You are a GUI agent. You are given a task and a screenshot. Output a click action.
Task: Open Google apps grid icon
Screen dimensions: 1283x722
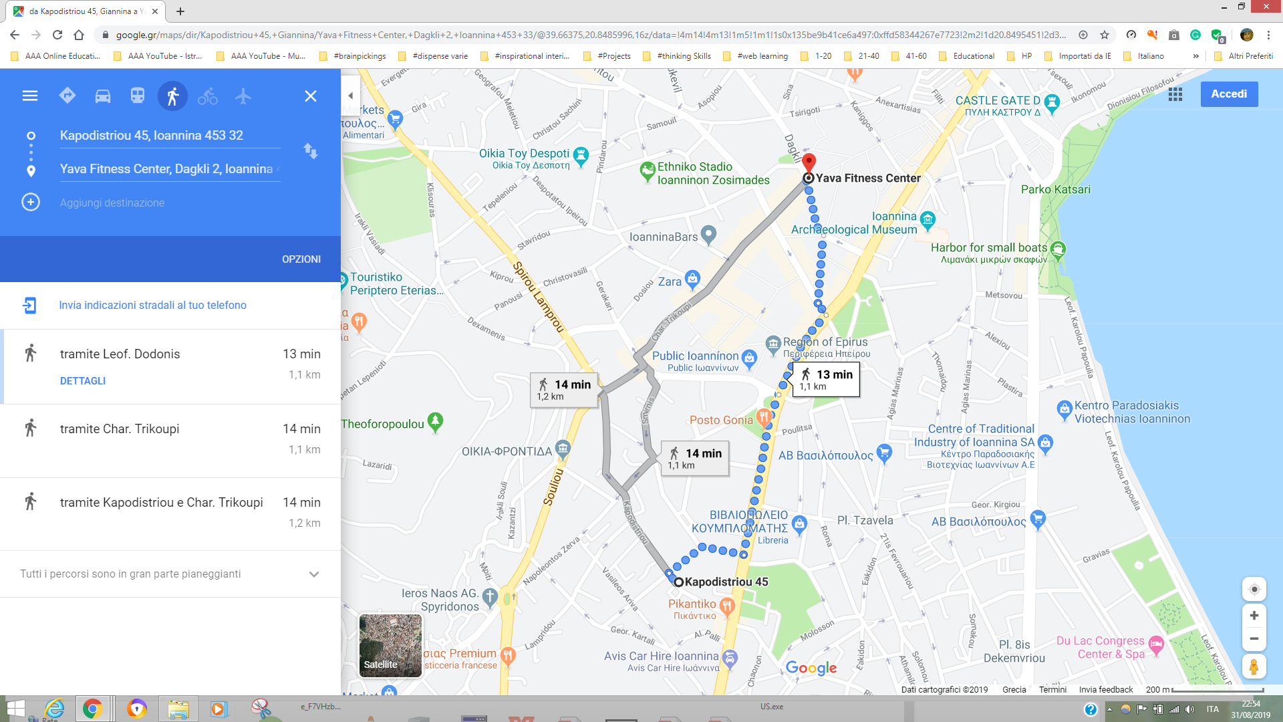[1175, 94]
